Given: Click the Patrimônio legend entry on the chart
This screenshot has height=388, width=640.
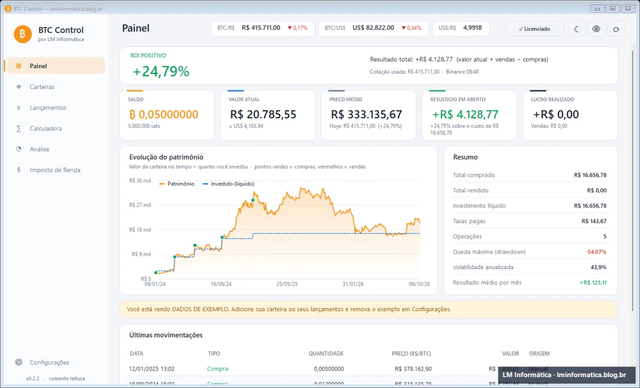Looking at the screenshot, I should pyautogui.click(x=176, y=184).
